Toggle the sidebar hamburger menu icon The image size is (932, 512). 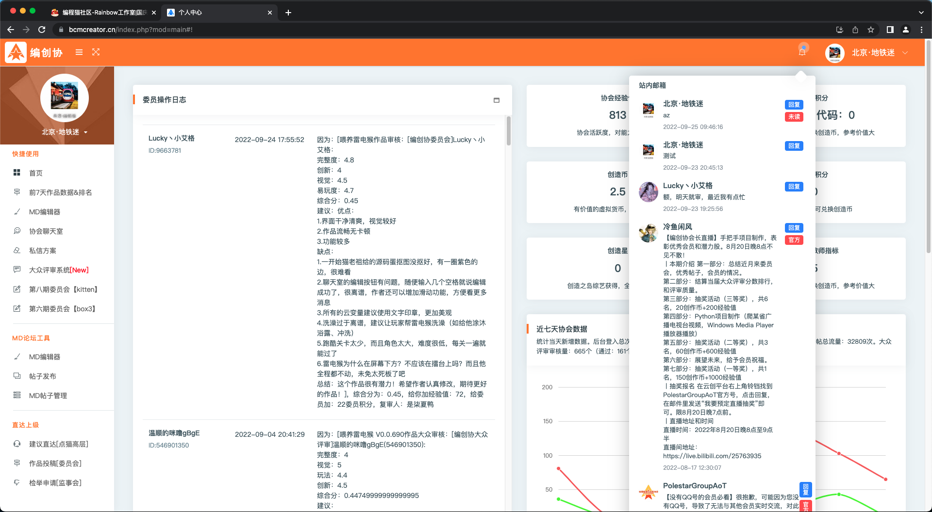coord(79,52)
